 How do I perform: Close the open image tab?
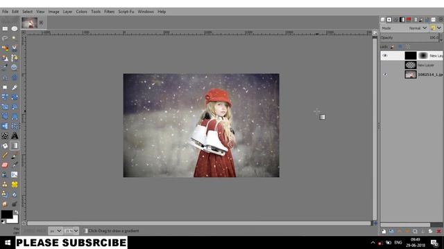(x=41, y=23)
